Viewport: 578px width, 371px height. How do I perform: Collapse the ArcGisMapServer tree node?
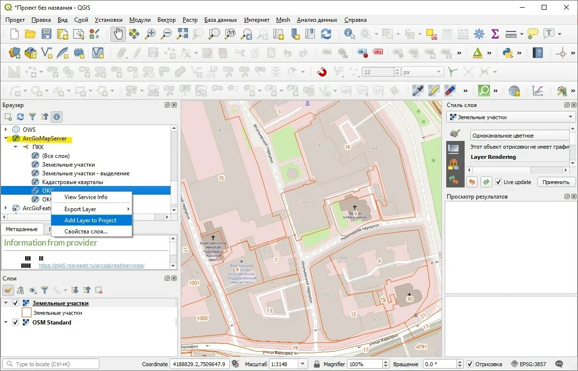pos(5,139)
